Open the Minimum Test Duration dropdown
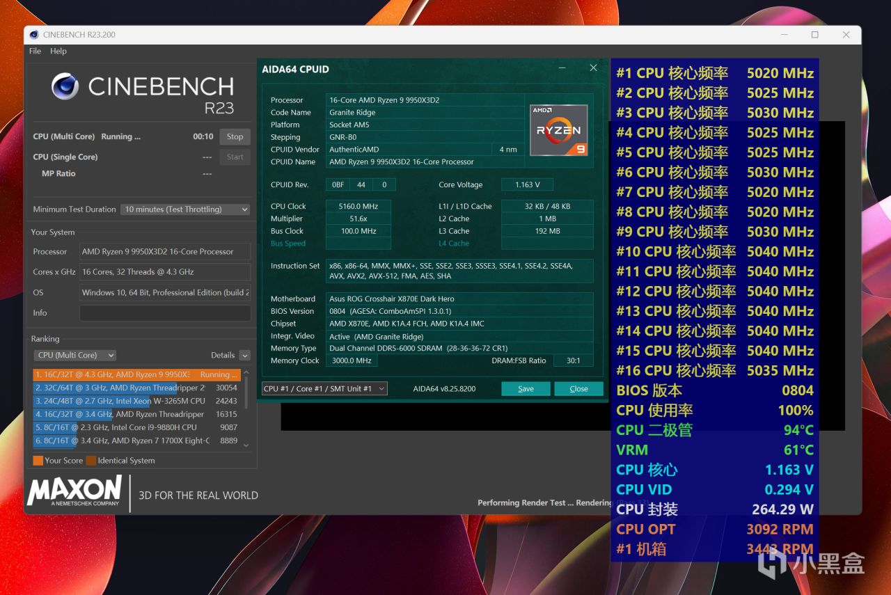 tap(185, 209)
